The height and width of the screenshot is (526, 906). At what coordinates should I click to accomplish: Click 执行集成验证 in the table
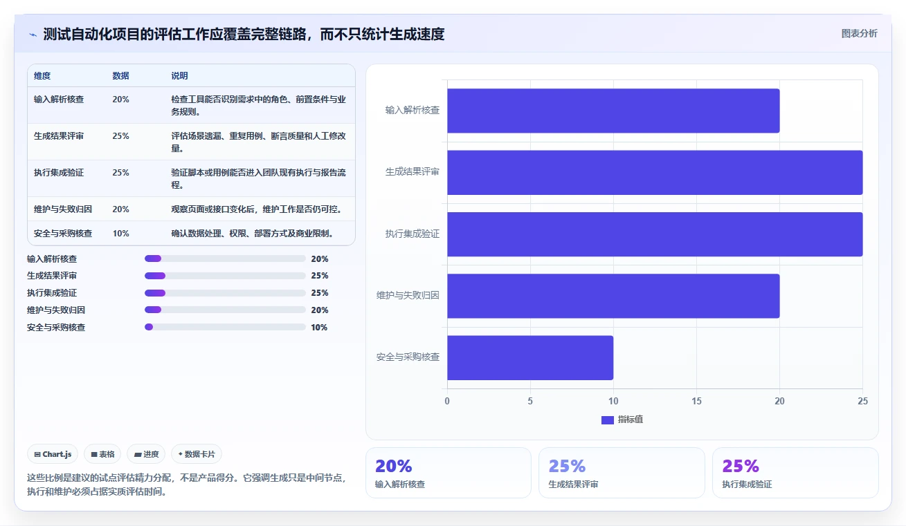(59, 173)
